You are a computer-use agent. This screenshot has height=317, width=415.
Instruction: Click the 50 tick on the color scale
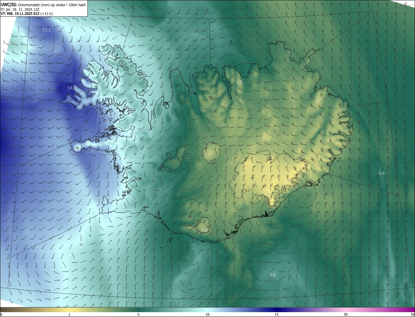click(x=412, y=314)
